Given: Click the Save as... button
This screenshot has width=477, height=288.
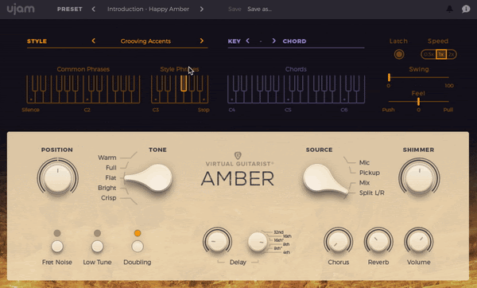Looking at the screenshot, I should pos(259,9).
